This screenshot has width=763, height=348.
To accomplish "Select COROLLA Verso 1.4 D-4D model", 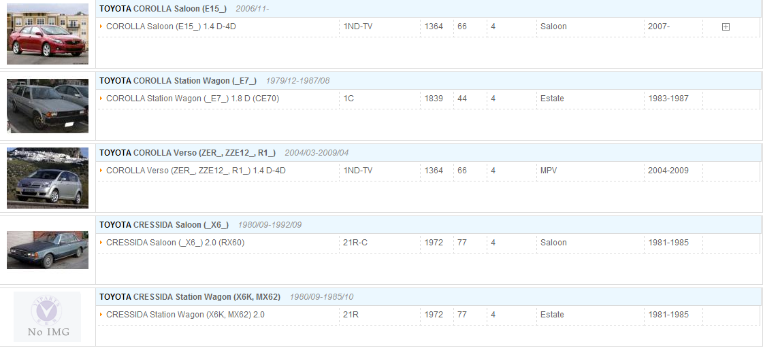I will pos(195,170).
